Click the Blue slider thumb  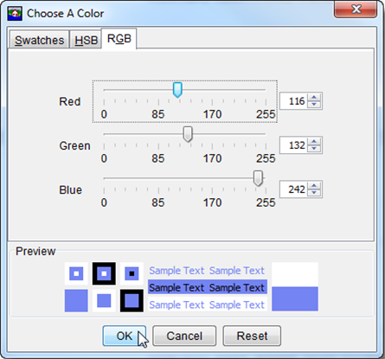tap(258, 178)
